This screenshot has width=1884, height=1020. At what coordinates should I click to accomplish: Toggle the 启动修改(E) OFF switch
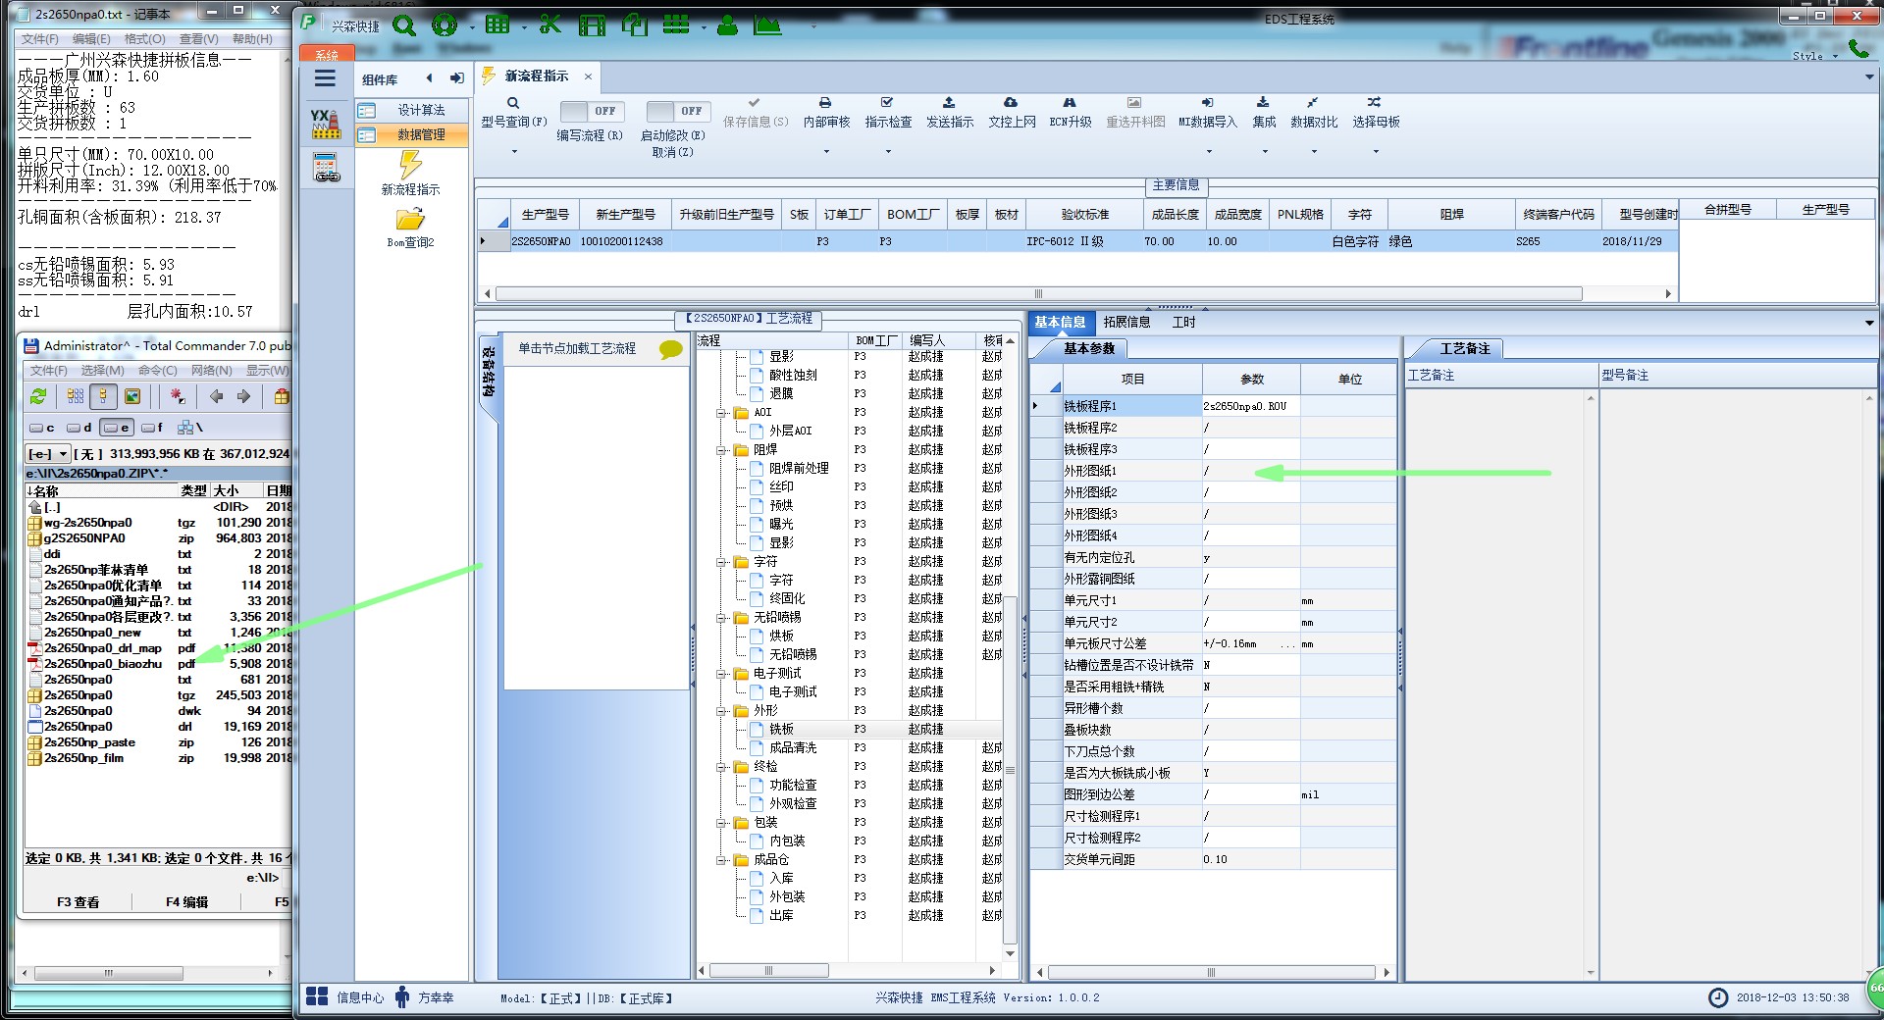(677, 111)
